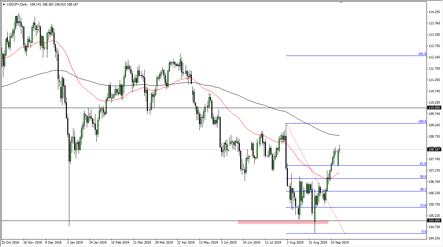Click the 25 Oct 2018 date label
The width and height of the screenshot is (443, 247).
click(x=11, y=242)
